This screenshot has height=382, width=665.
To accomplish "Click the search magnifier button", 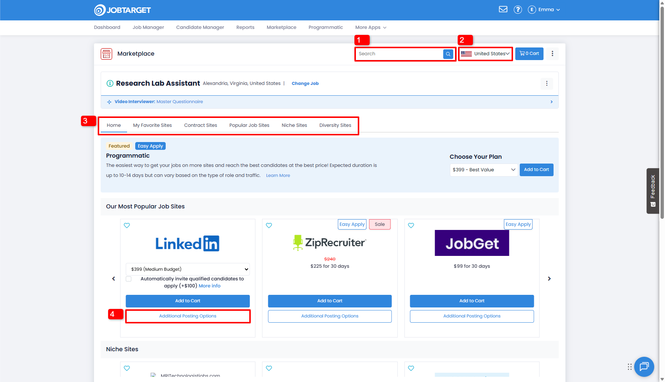I will [448, 54].
